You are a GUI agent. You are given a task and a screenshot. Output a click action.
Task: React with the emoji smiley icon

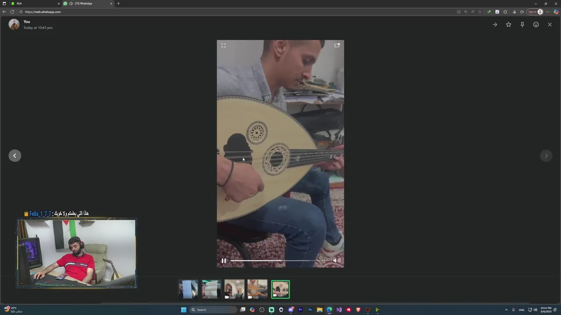(536, 24)
